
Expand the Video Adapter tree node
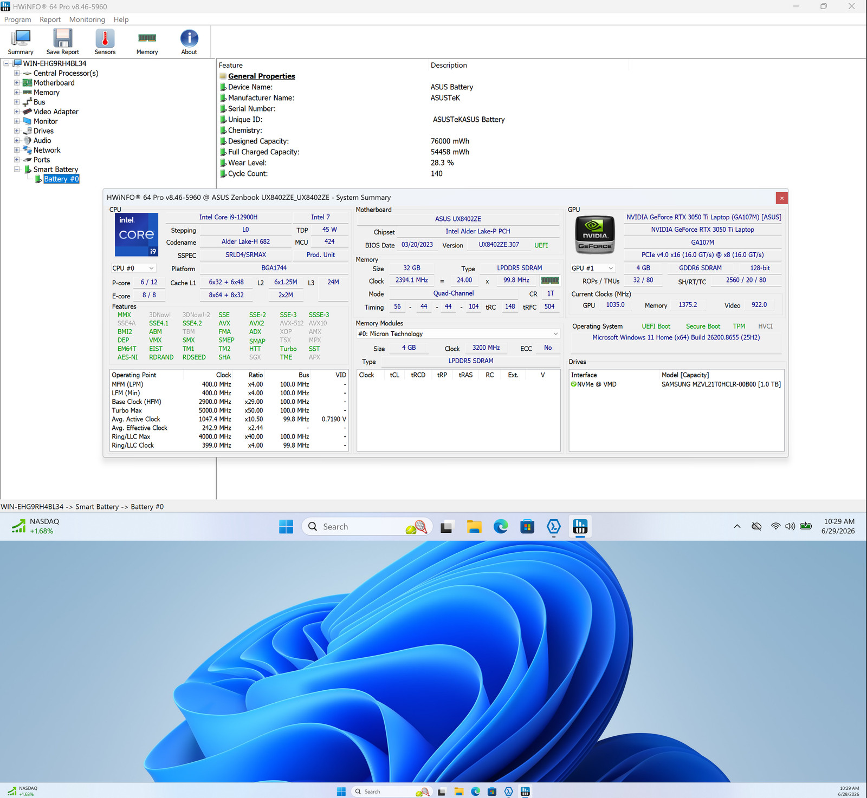[17, 112]
